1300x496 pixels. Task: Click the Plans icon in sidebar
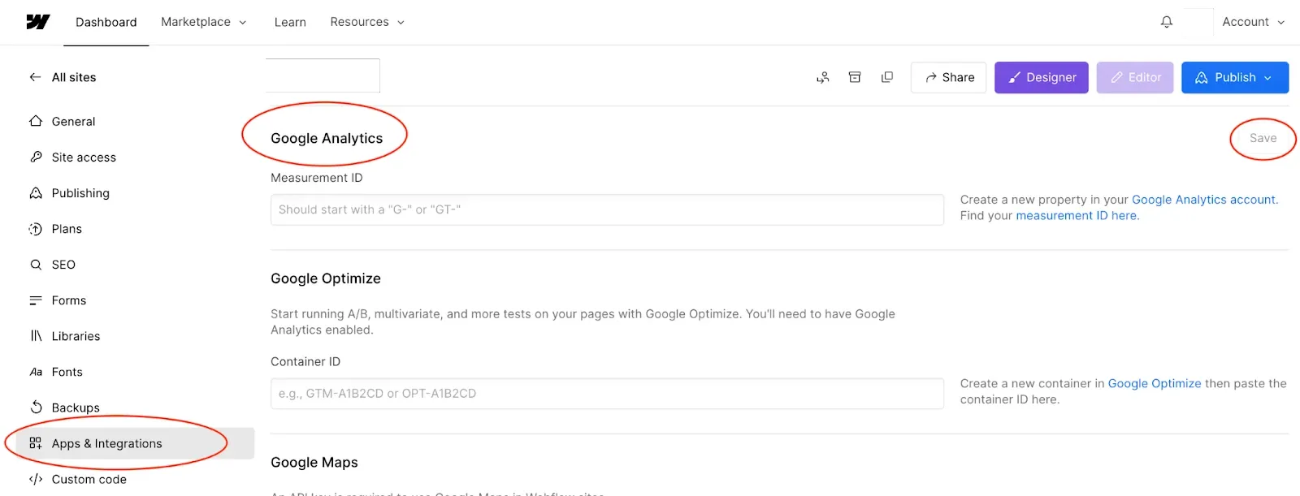[x=36, y=229]
